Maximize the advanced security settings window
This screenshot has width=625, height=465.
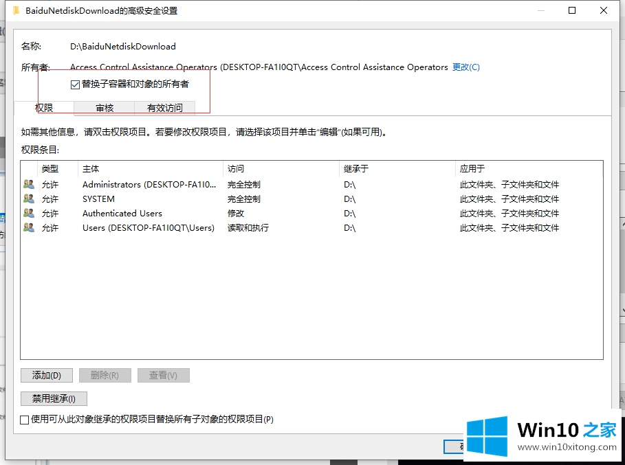(572, 10)
